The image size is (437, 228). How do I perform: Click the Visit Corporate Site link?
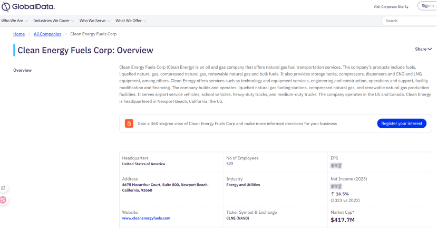point(389,7)
